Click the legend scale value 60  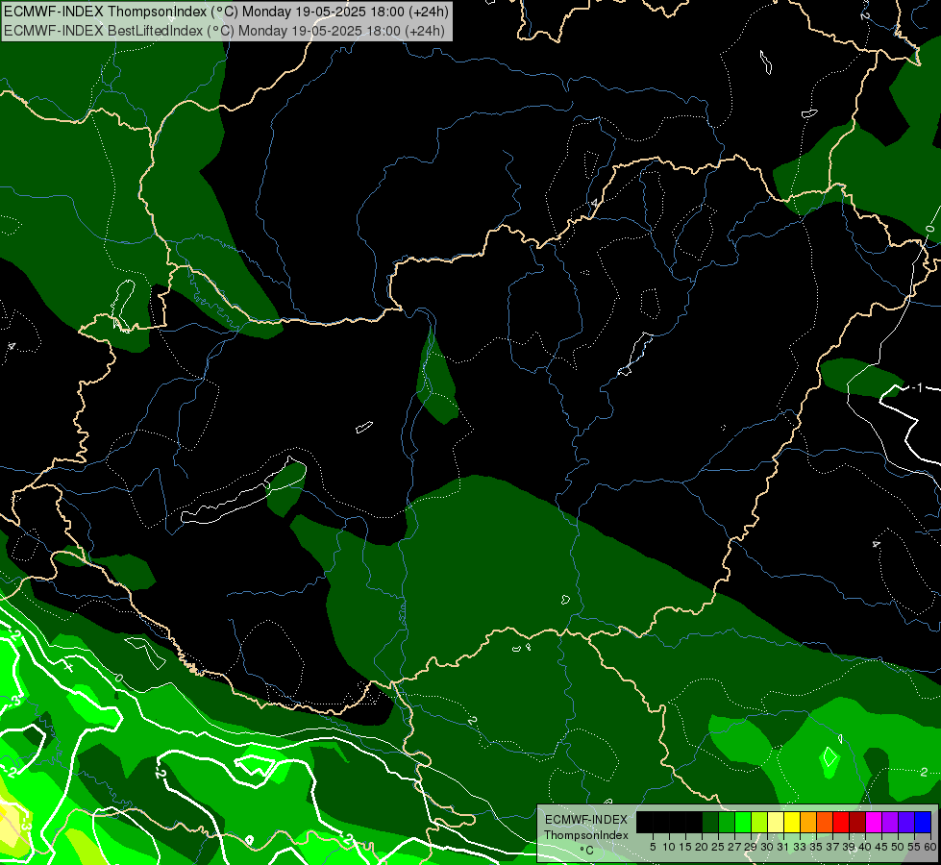(x=930, y=847)
